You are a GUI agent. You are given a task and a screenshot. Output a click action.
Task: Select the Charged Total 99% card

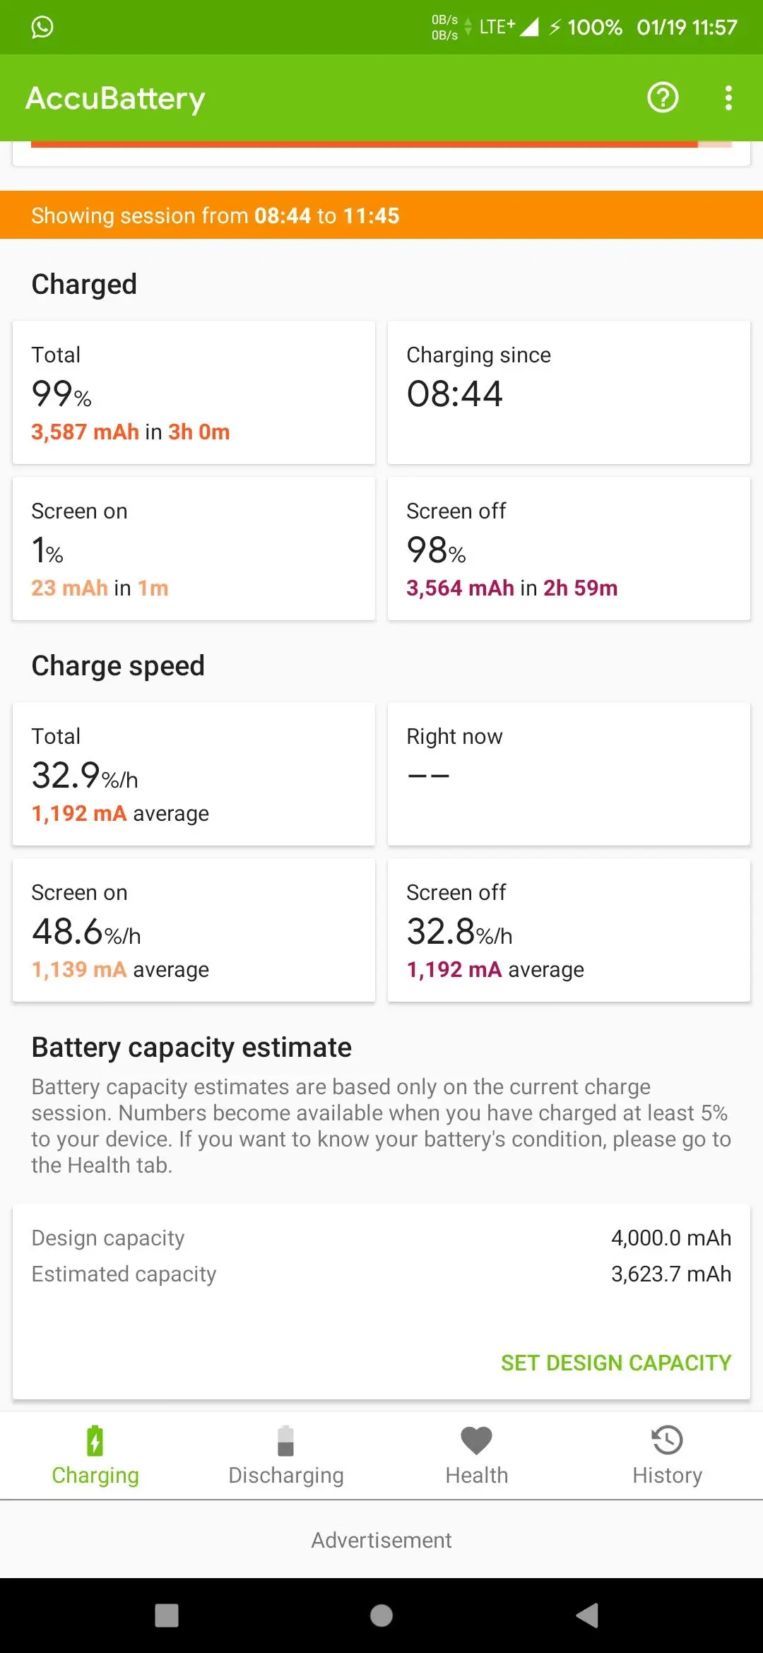click(x=194, y=392)
